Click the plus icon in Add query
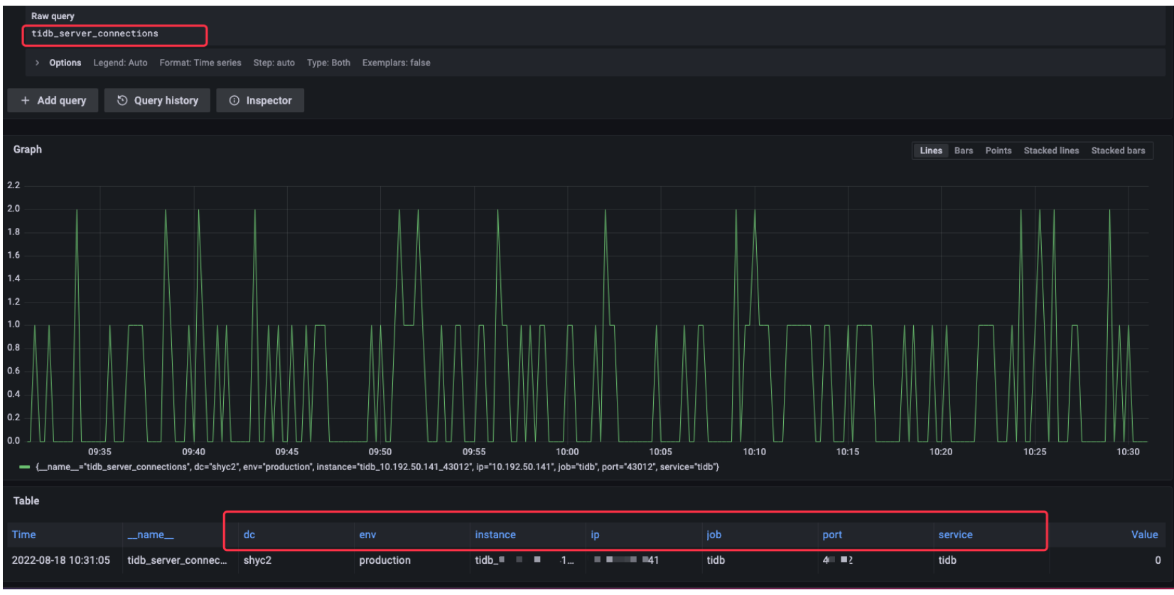Viewport: 1174px width, 595px height. [26, 101]
